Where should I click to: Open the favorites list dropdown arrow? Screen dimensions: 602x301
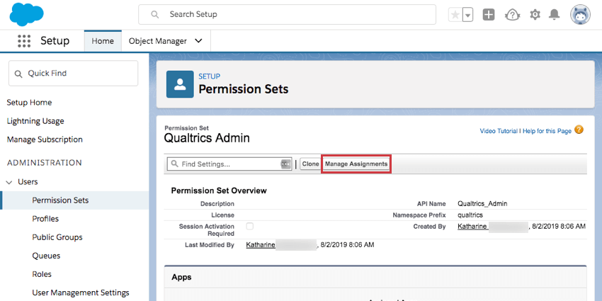click(467, 15)
